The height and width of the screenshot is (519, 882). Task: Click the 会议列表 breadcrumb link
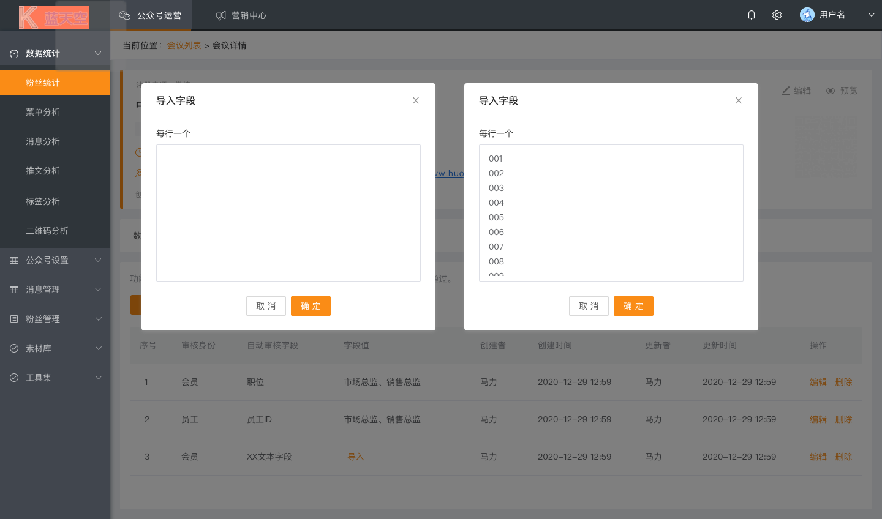(x=184, y=45)
